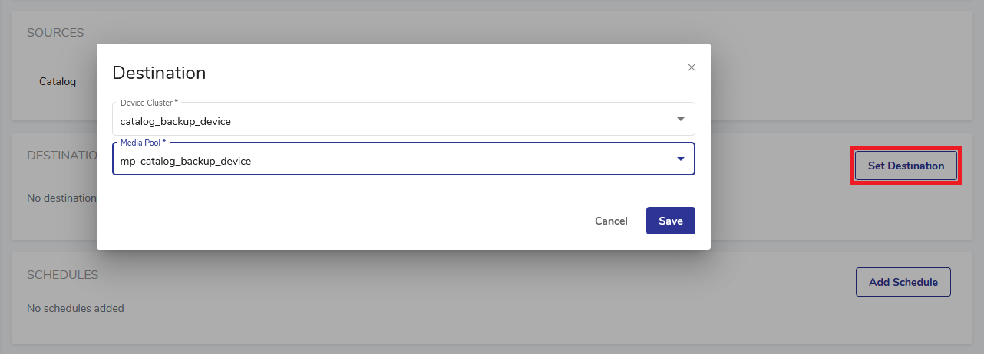Viewport: 984px width, 354px height.
Task: Click the Media Pool field label
Action: click(x=143, y=143)
